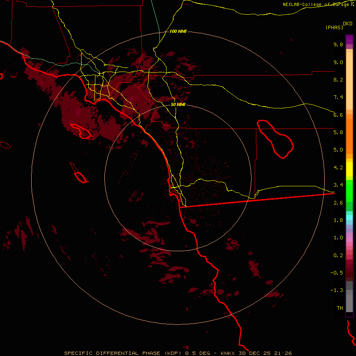Click the KNKX radar site identifier

(228, 353)
